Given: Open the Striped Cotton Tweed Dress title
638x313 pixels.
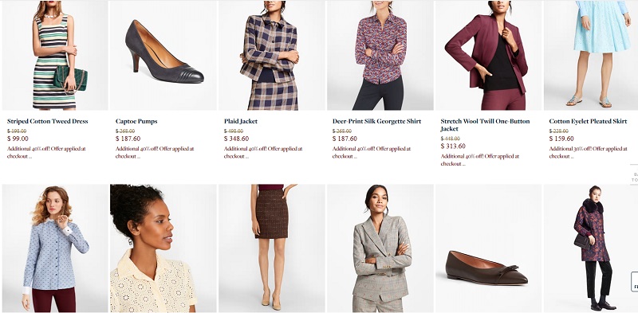Looking at the screenshot, I should point(48,121).
